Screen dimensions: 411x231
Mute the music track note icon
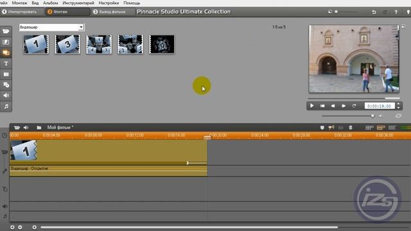coord(4,216)
